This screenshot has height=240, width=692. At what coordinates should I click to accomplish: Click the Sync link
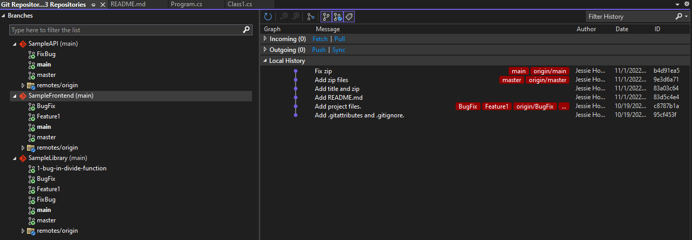(339, 50)
